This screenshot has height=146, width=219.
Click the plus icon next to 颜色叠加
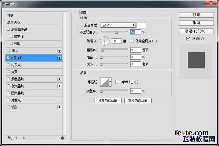click(59, 79)
